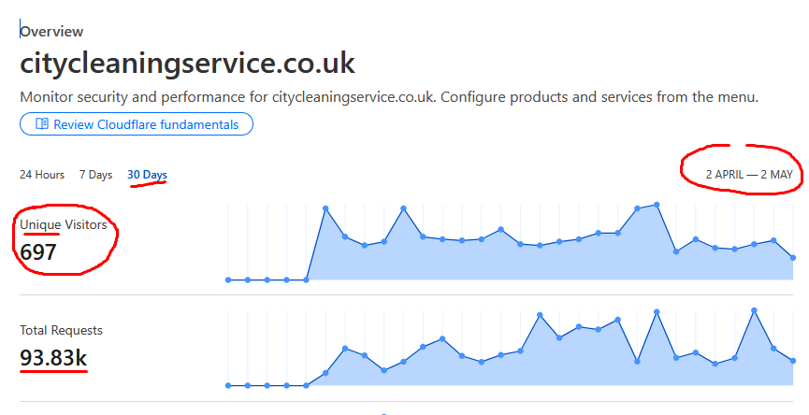Click the 93.83k total requests value

pos(54,357)
